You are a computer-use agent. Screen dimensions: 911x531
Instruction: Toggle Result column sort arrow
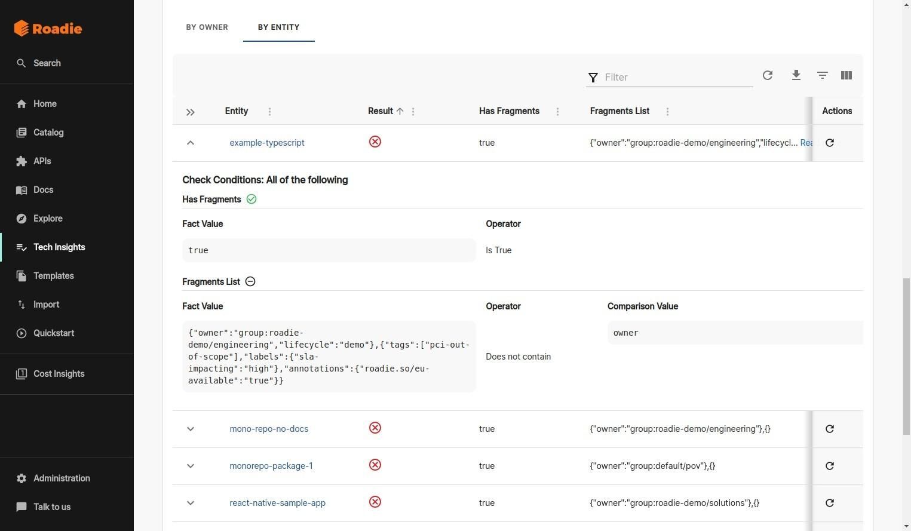pyautogui.click(x=400, y=111)
